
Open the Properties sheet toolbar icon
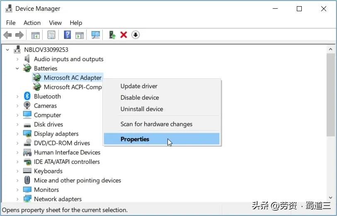coord(51,35)
